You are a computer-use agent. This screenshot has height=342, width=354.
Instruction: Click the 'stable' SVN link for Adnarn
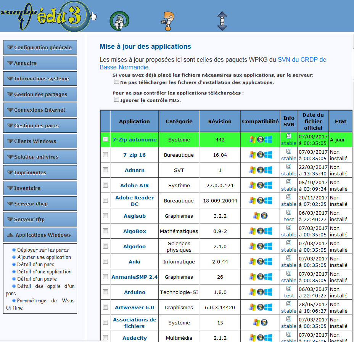[289, 174]
